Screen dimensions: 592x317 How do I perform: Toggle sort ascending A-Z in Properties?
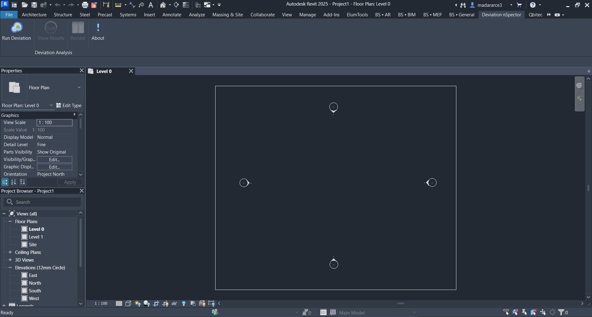(14, 182)
